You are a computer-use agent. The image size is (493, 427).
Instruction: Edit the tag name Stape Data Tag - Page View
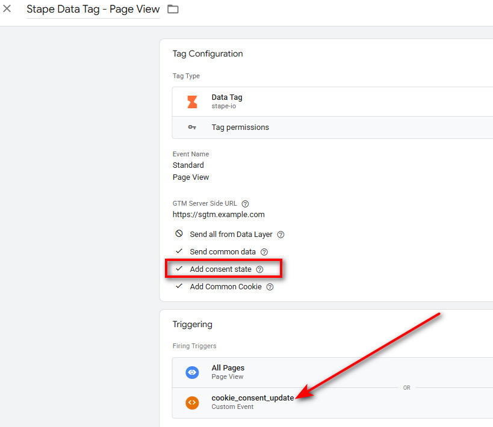pyautogui.click(x=93, y=10)
